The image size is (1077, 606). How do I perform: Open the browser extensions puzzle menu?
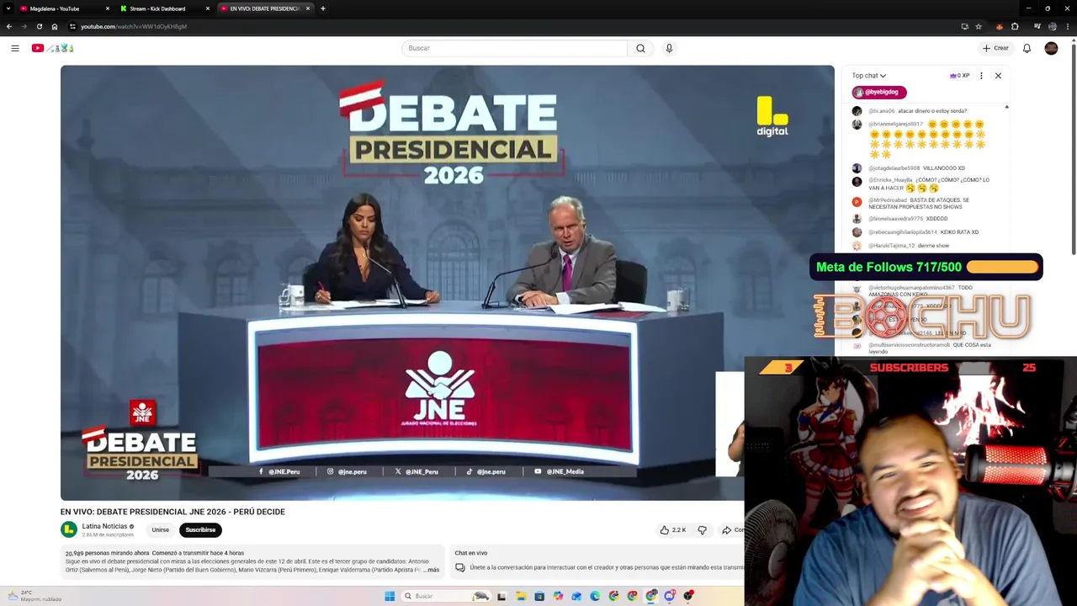1015,26
